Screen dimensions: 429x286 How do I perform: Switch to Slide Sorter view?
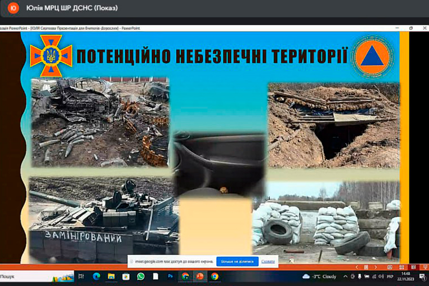coord(402,267)
